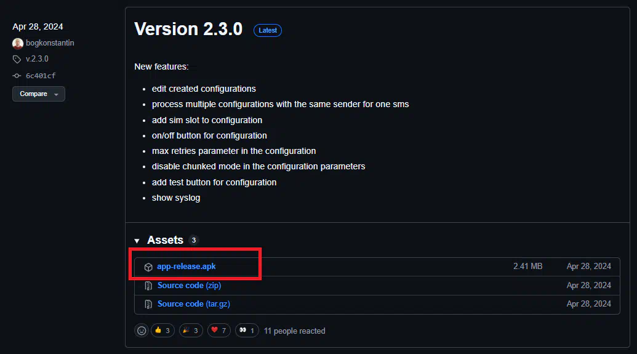Open the Compare dropdown
Image resolution: width=637 pixels, height=354 pixels.
[x=39, y=94]
